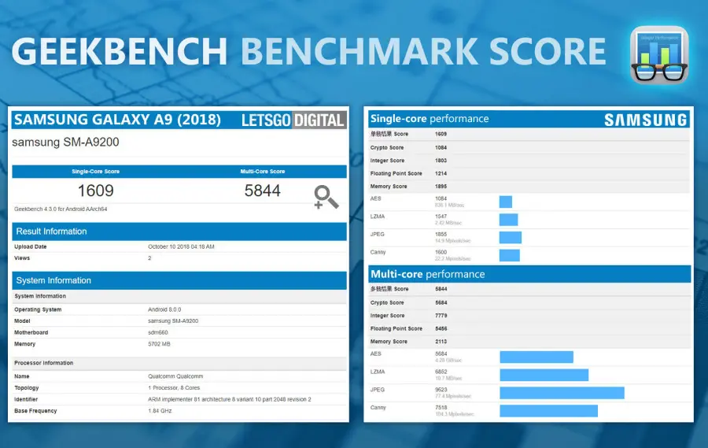Collapse the System Information section header
The height and width of the screenshot is (448, 708).
point(179,280)
